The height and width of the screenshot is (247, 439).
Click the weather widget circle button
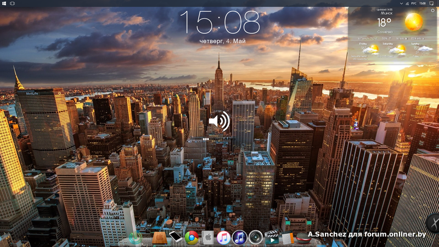pyautogui.click(x=432, y=10)
